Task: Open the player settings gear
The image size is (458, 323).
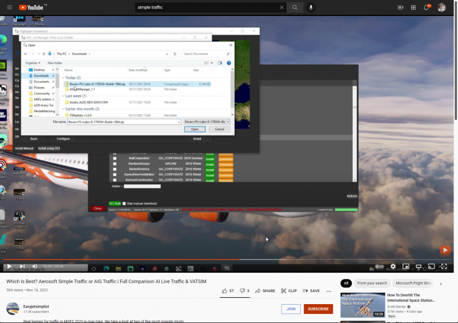Action: click(393, 266)
